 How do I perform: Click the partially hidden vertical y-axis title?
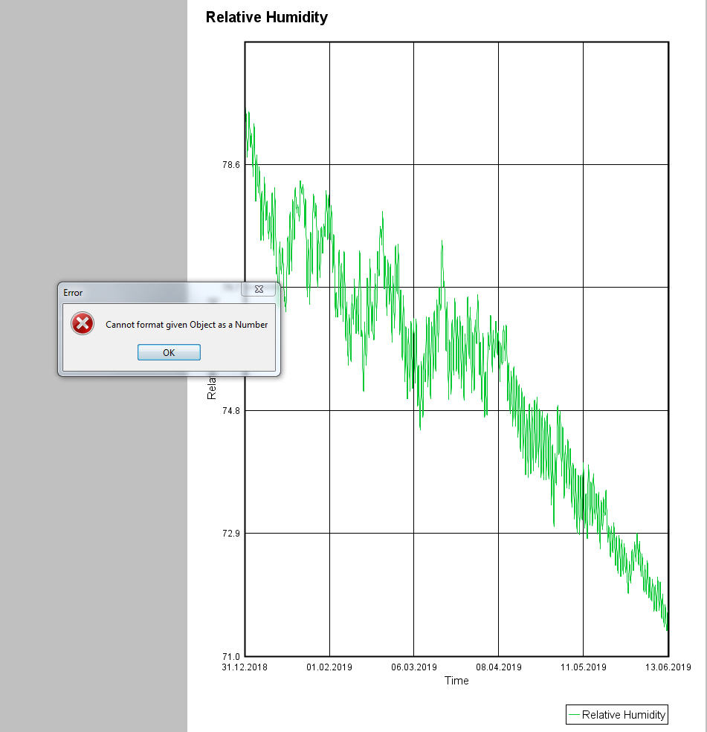[211, 388]
